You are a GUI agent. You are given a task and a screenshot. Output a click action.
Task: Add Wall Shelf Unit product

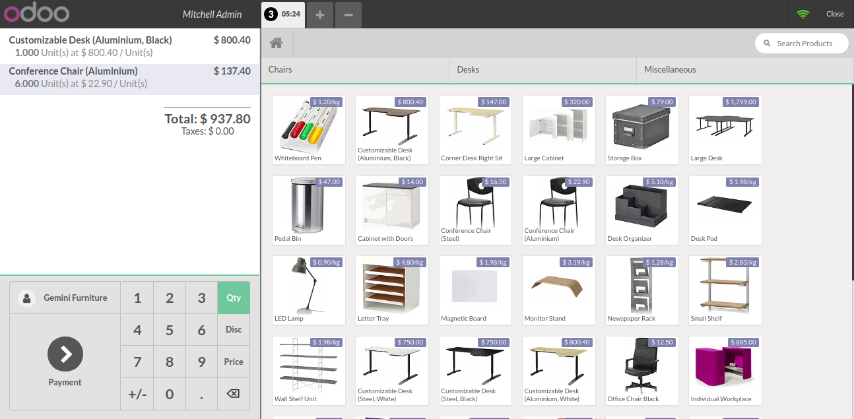pyautogui.click(x=309, y=371)
